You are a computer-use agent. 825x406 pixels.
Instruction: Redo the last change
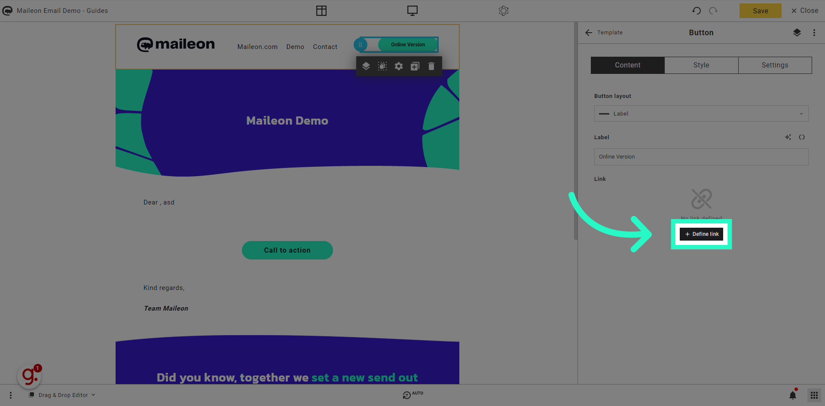point(713,11)
